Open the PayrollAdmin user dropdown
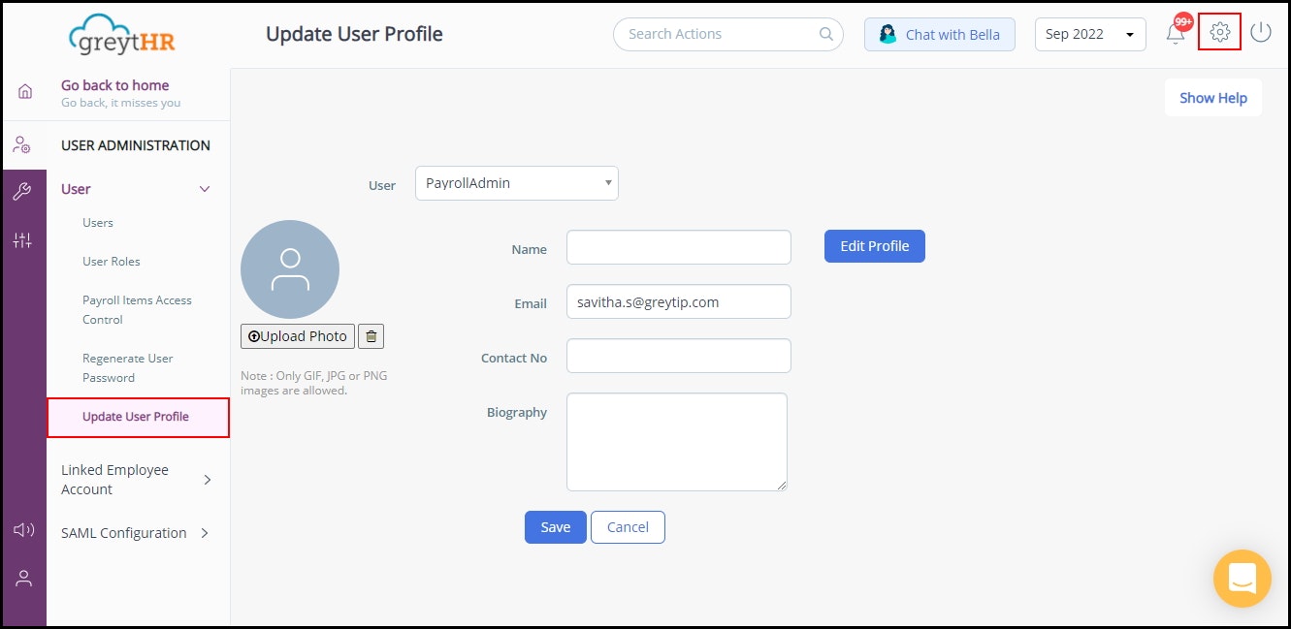This screenshot has width=1291, height=629. point(516,183)
